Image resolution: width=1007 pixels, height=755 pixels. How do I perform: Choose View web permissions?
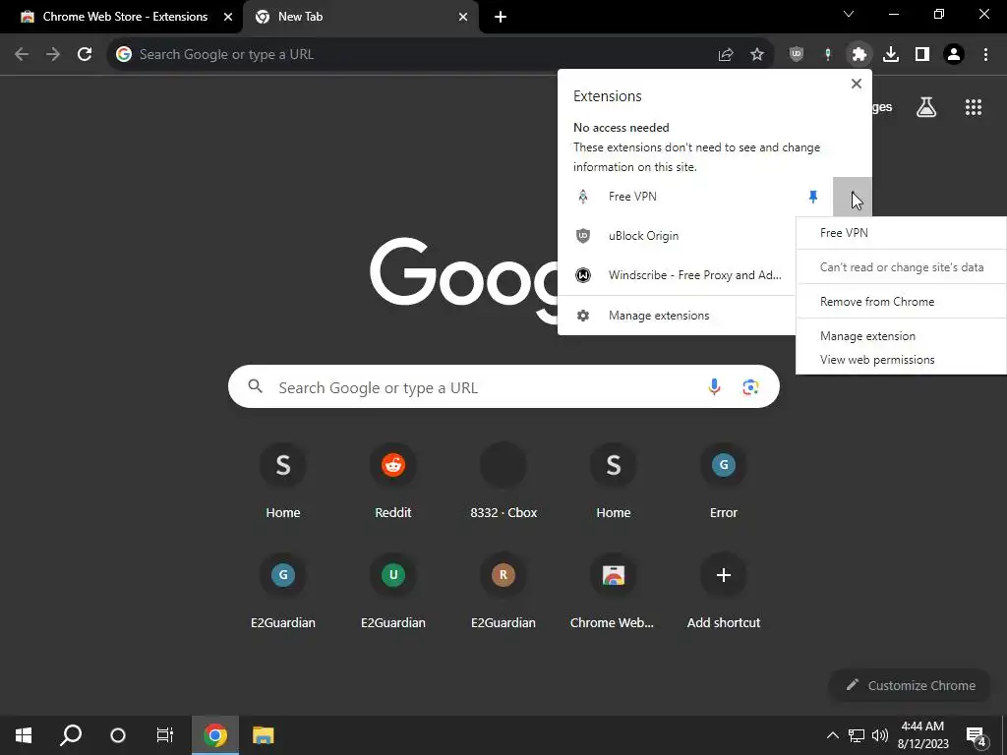point(901,360)
